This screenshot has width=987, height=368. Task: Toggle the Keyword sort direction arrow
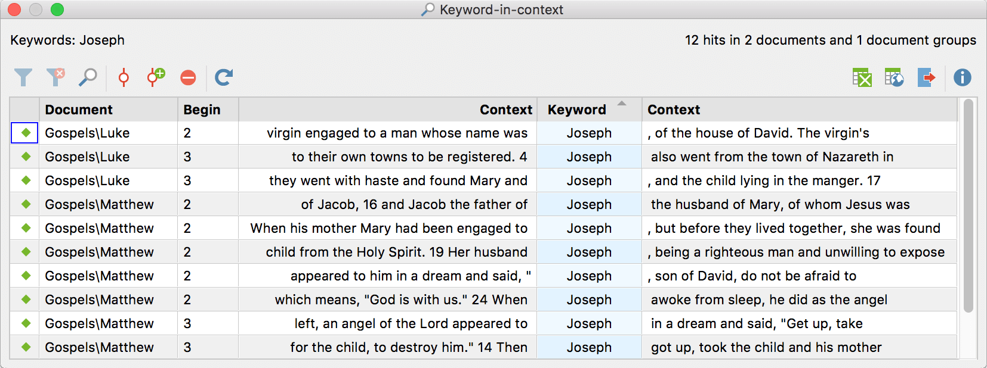click(622, 104)
